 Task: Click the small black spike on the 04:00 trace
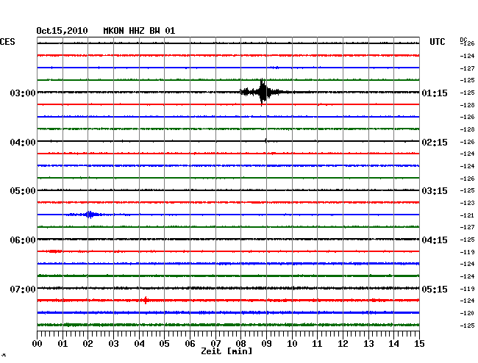[x=265, y=140]
